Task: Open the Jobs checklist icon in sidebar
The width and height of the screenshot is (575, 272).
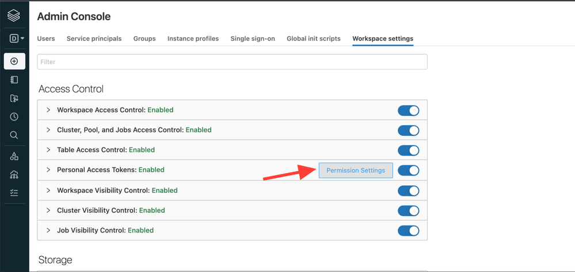Action: (x=14, y=193)
